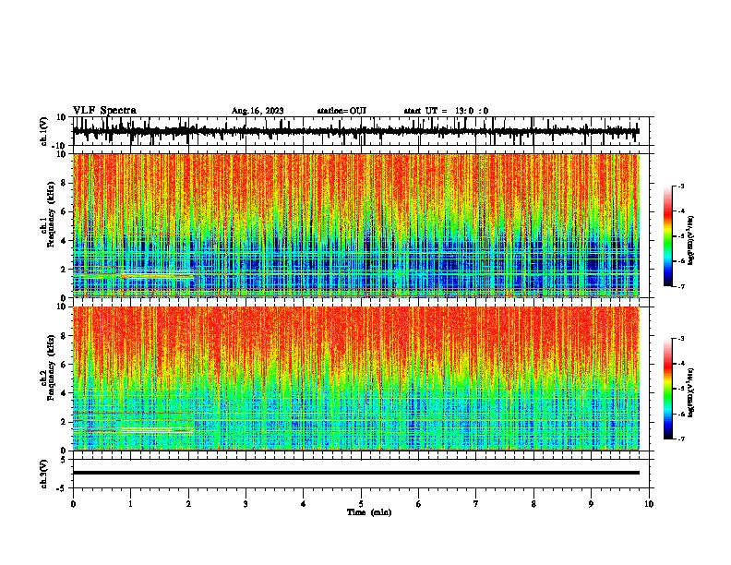Click the ch.2 color bar's log(PSD) label

[x=691, y=392]
